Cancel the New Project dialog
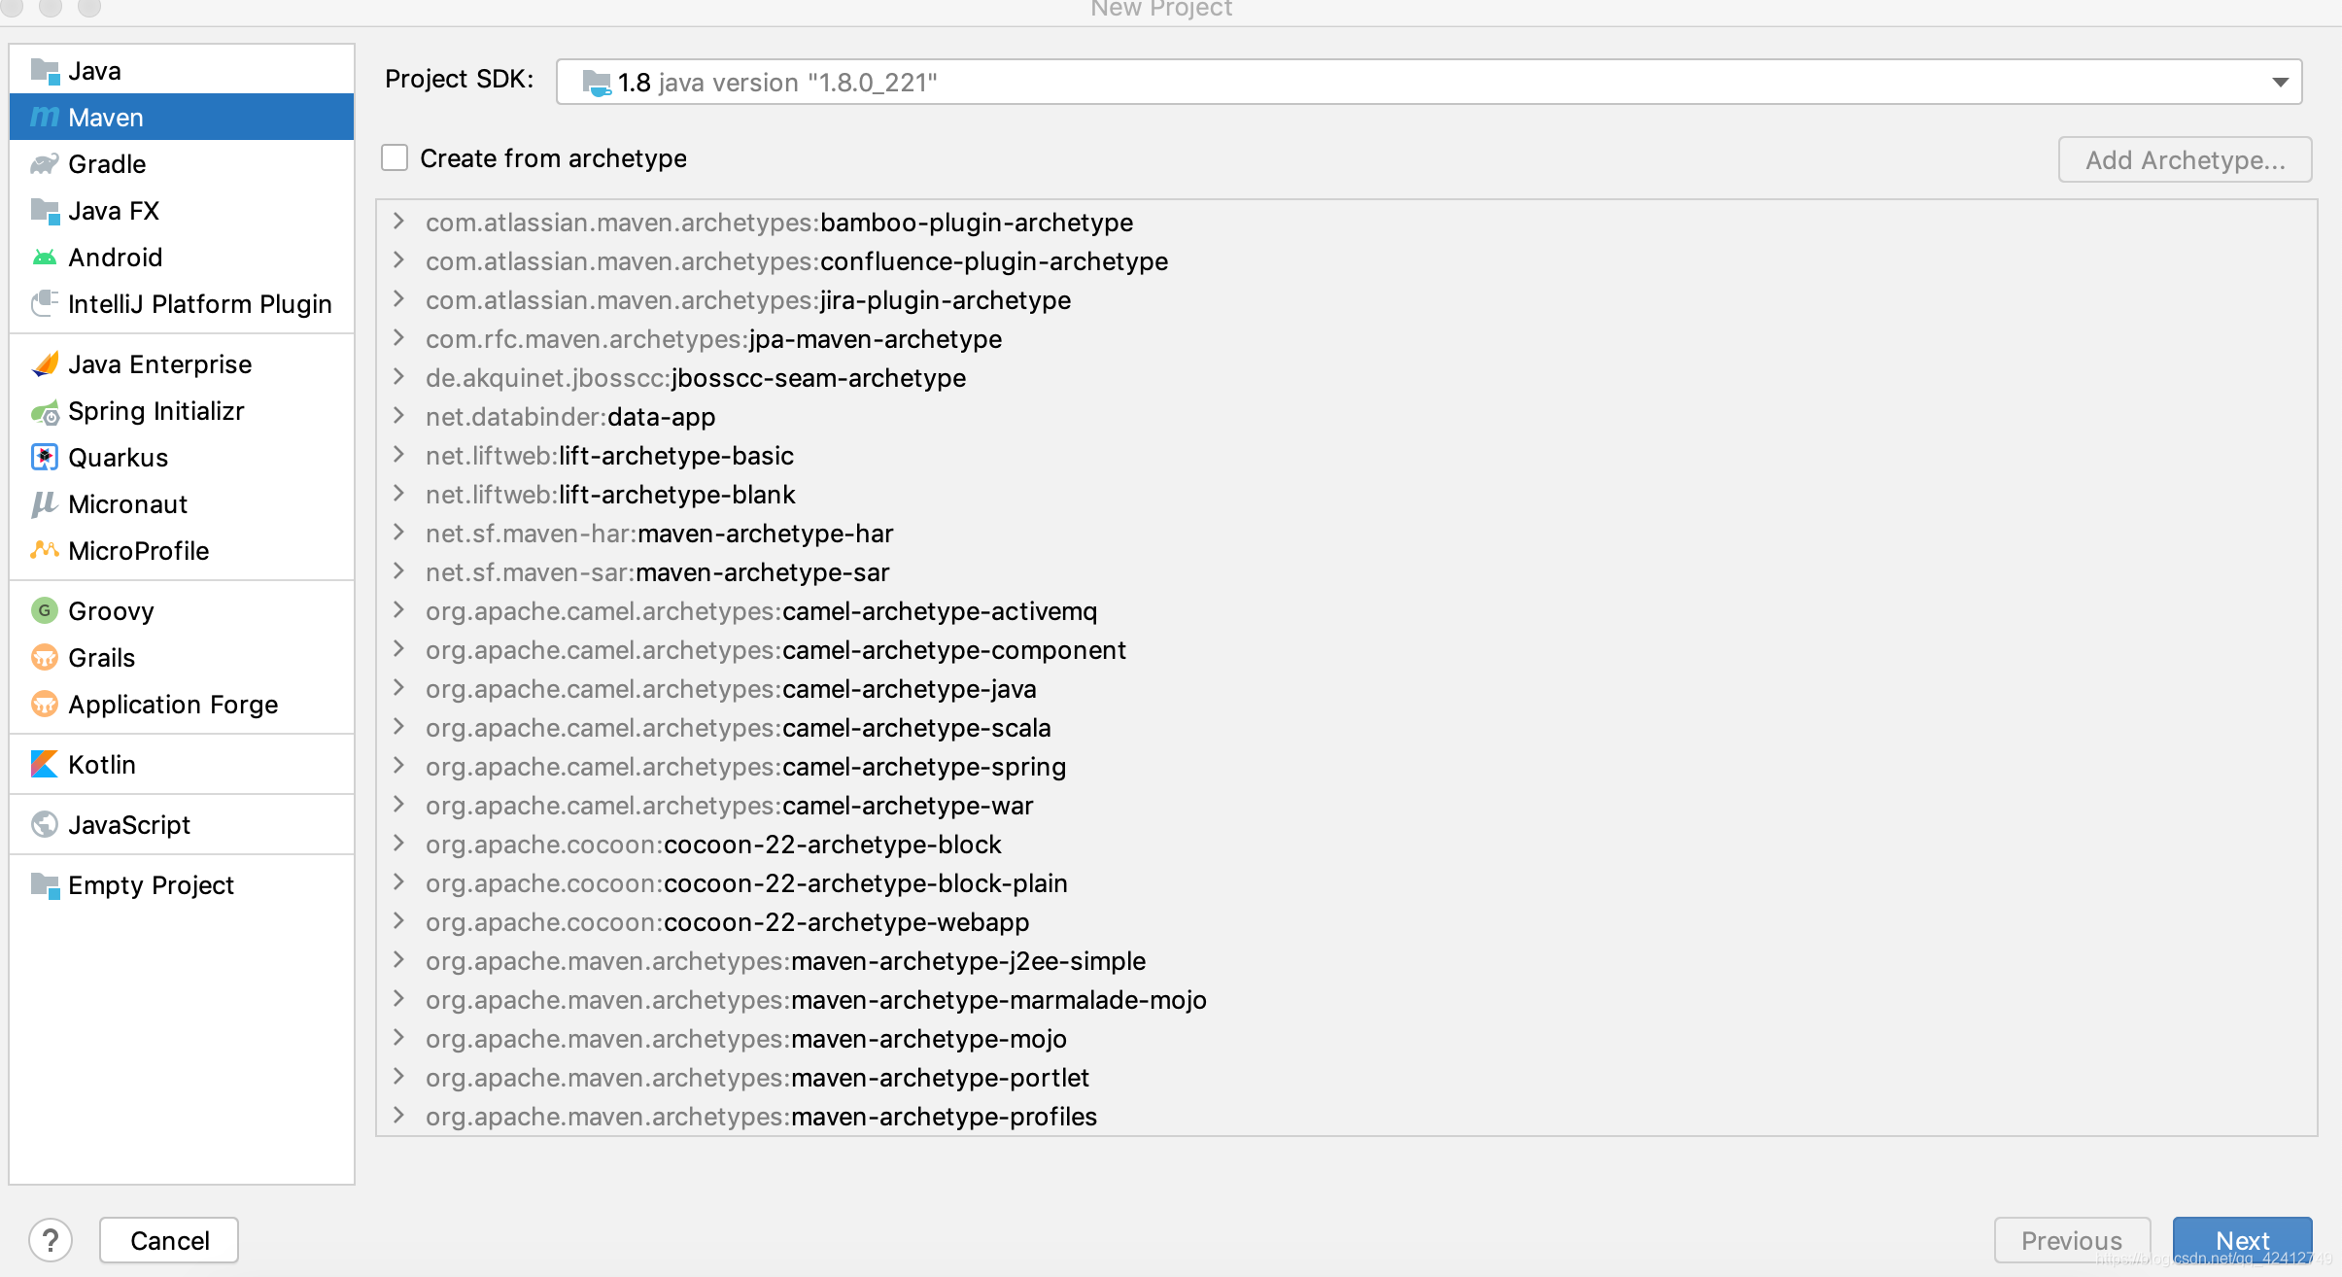This screenshot has height=1277, width=2342. click(x=169, y=1240)
